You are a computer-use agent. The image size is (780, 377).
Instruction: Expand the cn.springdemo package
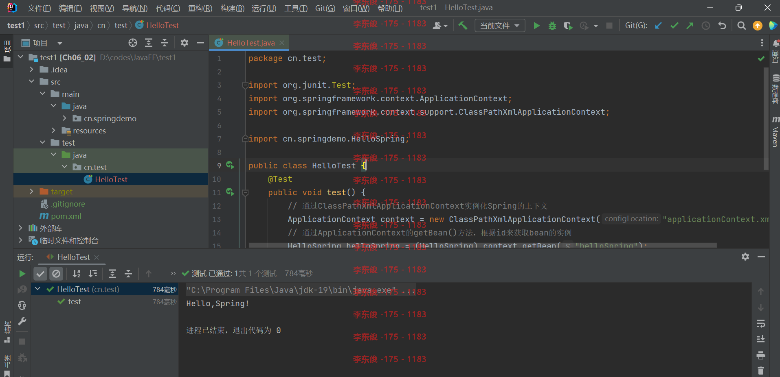64,118
